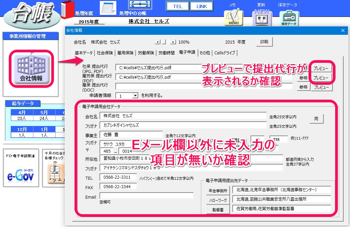Click the 1月 cell in 給与データ
The image size is (350, 227).
coord(44,129)
